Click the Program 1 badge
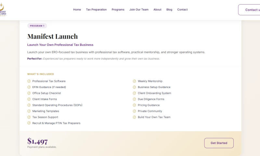Viewport: 260px width, 156px height. click(x=37, y=26)
